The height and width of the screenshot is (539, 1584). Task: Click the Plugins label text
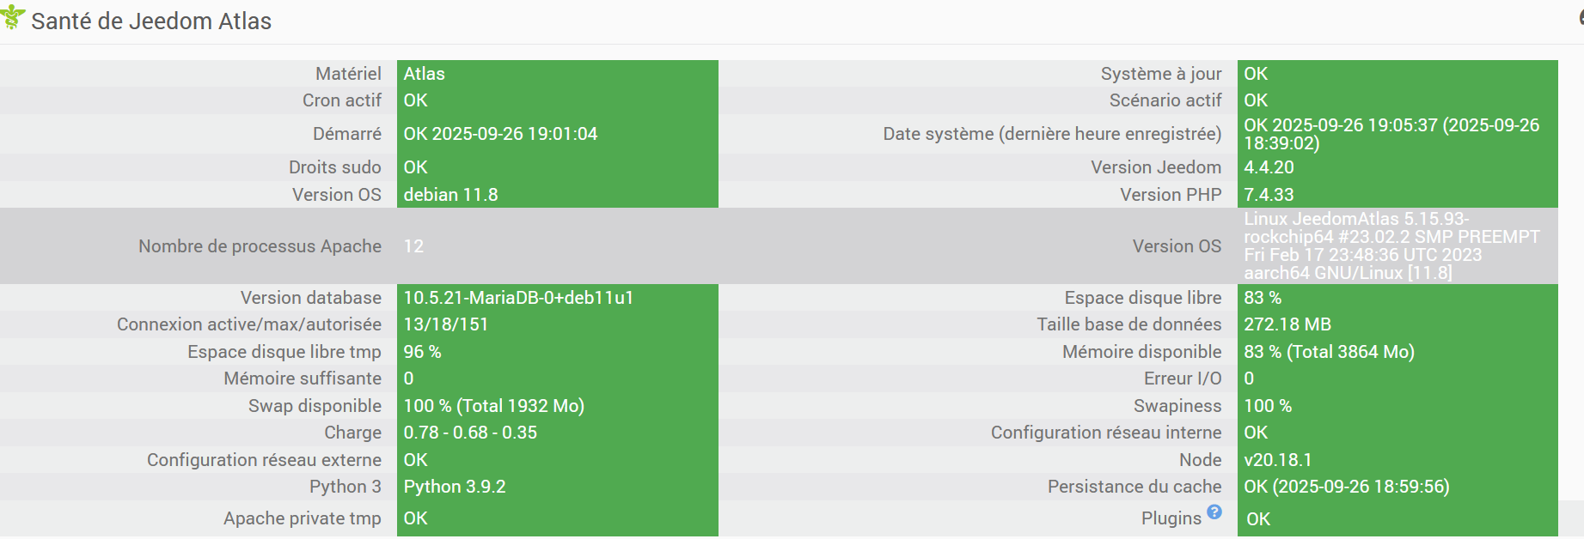(1171, 518)
